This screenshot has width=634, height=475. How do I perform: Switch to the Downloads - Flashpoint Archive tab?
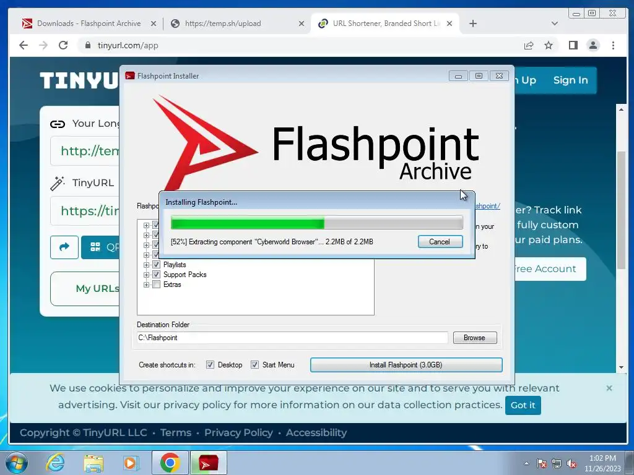tap(88, 24)
